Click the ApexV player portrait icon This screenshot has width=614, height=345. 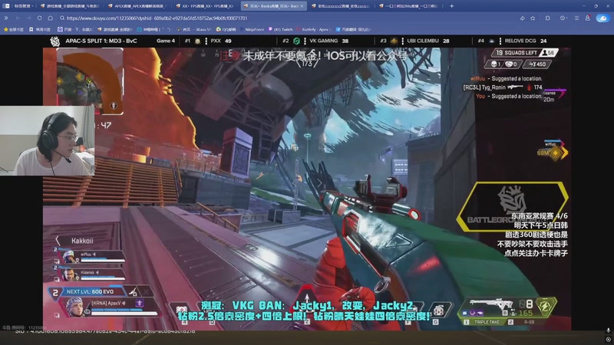(74, 307)
